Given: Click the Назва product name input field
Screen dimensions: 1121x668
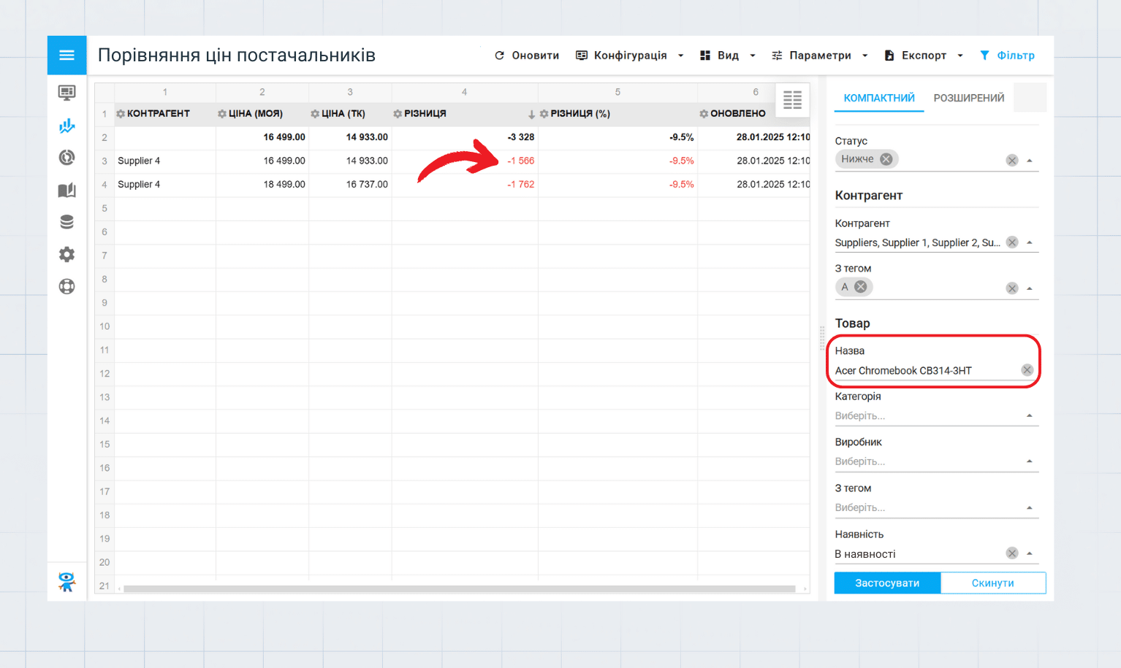Looking at the screenshot, I should 924,370.
